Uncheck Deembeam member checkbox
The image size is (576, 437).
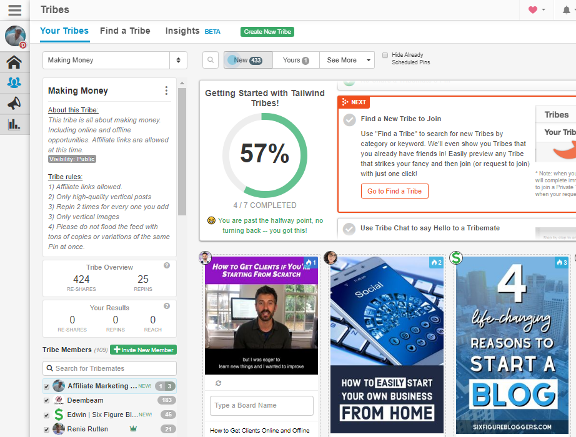[x=46, y=401]
